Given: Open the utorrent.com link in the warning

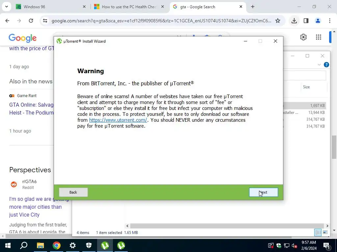Looking at the screenshot, I should [118, 120].
